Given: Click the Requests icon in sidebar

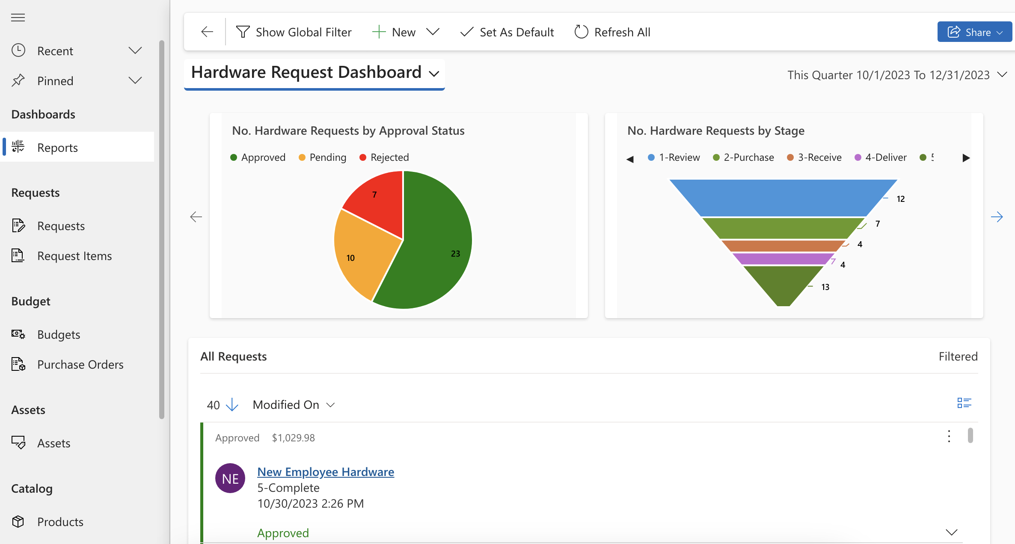Looking at the screenshot, I should point(18,225).
